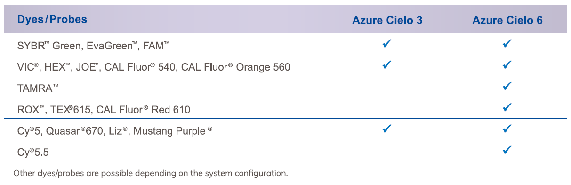This screenshot has width=571, height=185.
Task: Click the empty TAMRA cell under Azure Cielo 3
Action: (x=387, y=87)
